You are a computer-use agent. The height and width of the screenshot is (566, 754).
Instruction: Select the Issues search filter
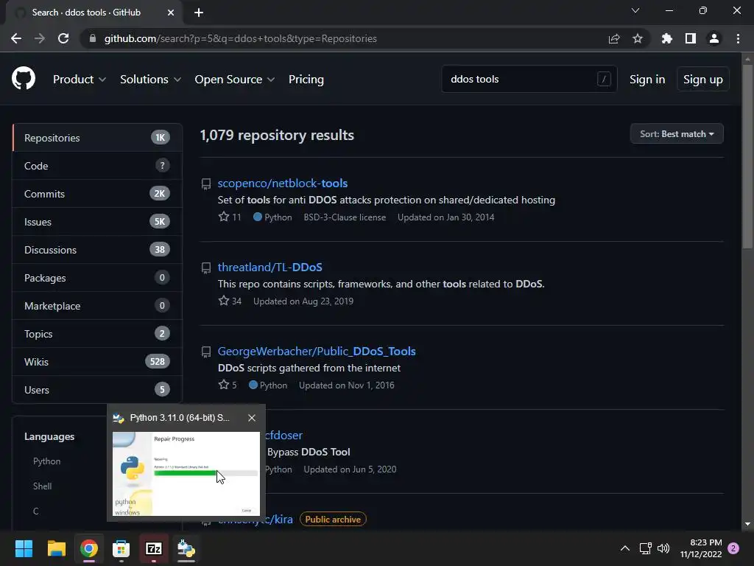click(x=97, y=221)
